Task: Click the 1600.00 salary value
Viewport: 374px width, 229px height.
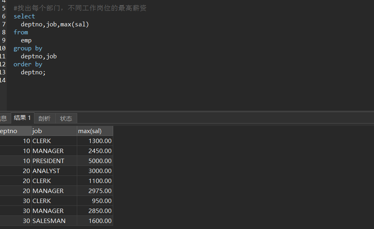Action: click(95, 221)
